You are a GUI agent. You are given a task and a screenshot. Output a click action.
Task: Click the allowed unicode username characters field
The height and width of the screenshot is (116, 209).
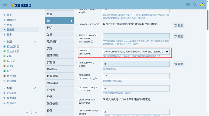pos(136,36)
